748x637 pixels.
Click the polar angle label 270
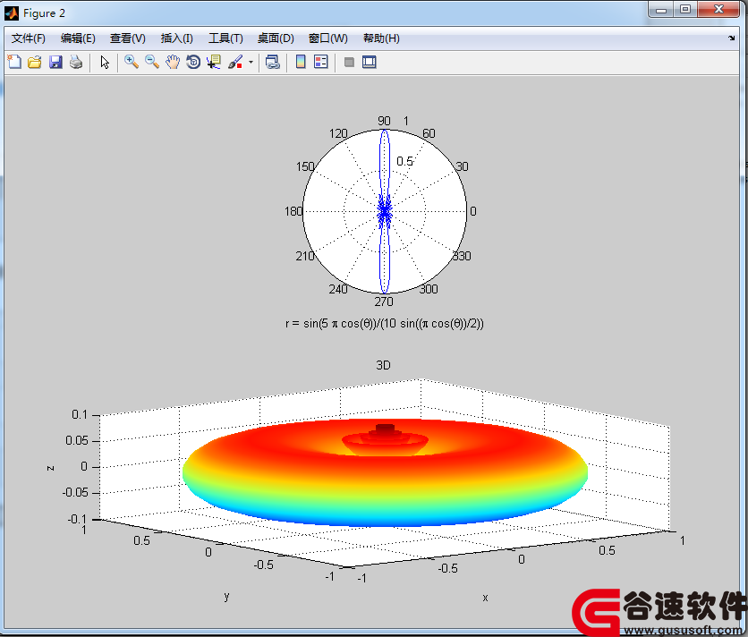click(384, 302)
